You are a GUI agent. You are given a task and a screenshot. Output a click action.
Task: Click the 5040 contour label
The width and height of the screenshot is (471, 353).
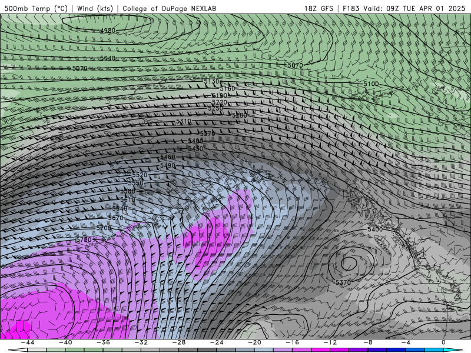point(108,58)
